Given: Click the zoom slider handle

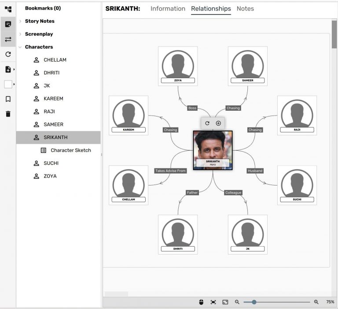Looking at the screenshot, I should click(x=254, y=302).
